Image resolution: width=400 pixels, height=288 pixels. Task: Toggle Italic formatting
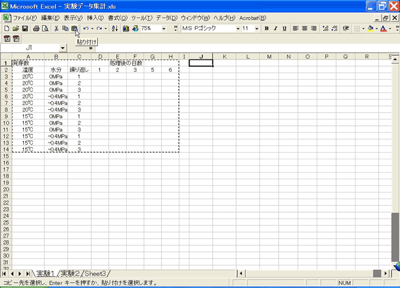click(x=276, y=28)
